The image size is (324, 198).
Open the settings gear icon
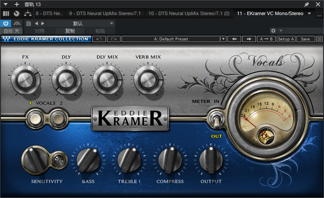273,31
